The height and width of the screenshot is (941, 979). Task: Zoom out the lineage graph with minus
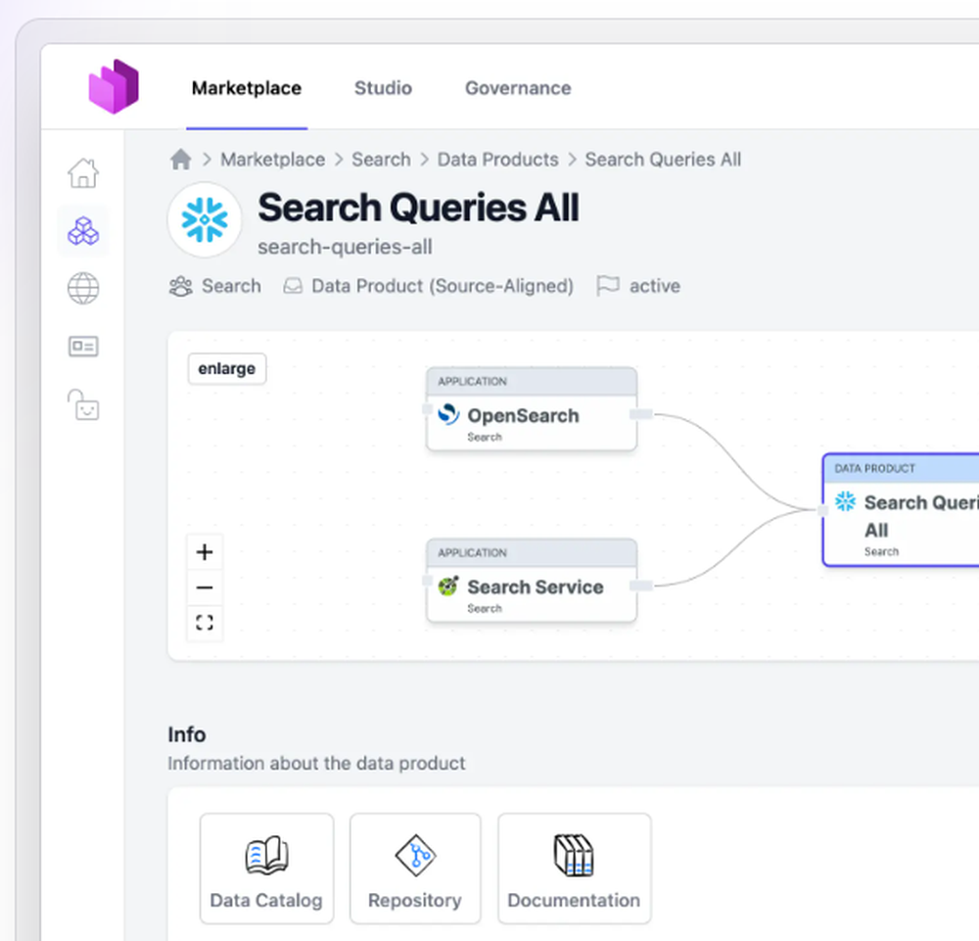pos(205,588)
